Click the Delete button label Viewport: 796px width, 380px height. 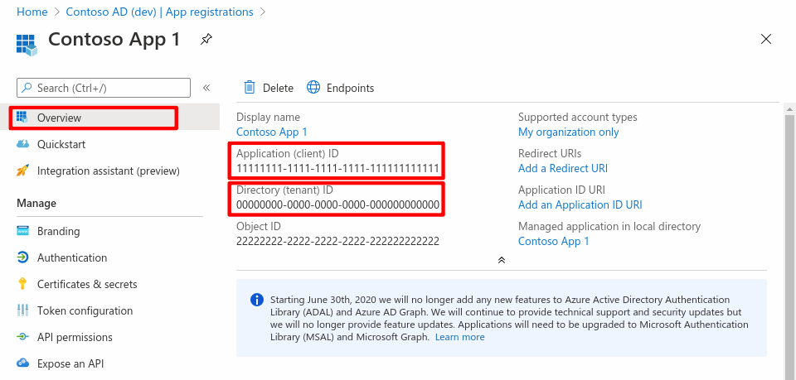[278, 88]
